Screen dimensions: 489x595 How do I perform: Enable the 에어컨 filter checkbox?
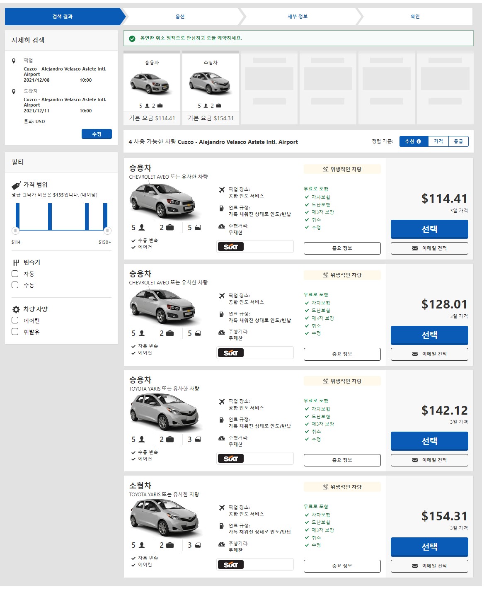coord(15,320)
